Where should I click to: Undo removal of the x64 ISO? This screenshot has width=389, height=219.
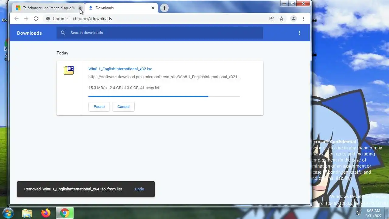139,189
